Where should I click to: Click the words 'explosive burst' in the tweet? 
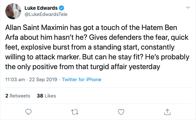click(x=45, y=47)
